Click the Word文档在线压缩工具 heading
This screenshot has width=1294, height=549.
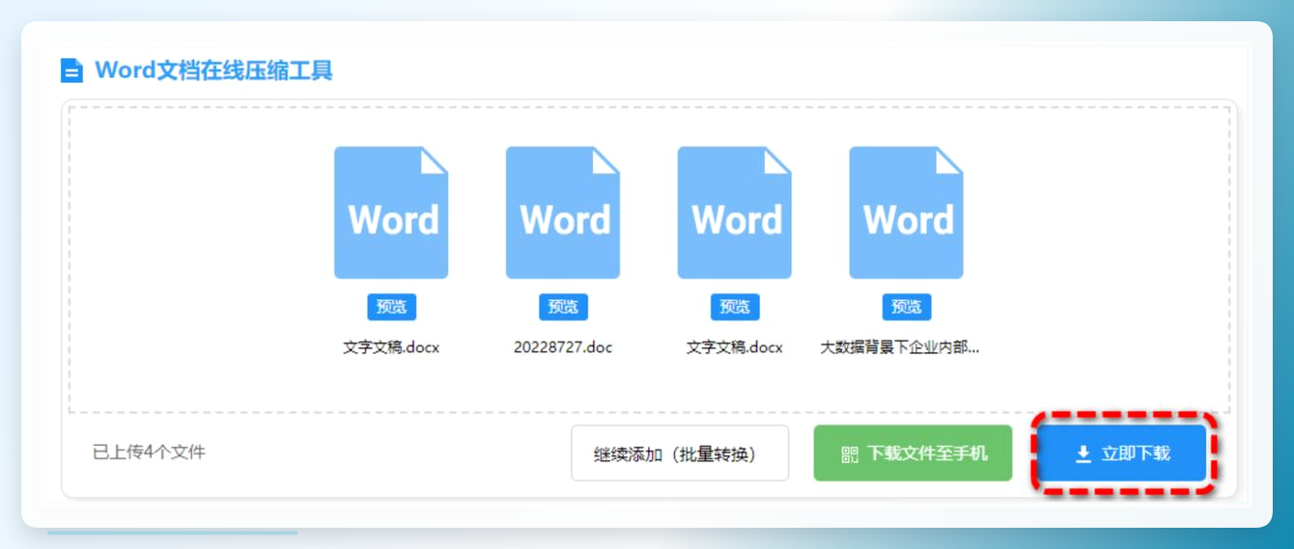coord(213,70)
